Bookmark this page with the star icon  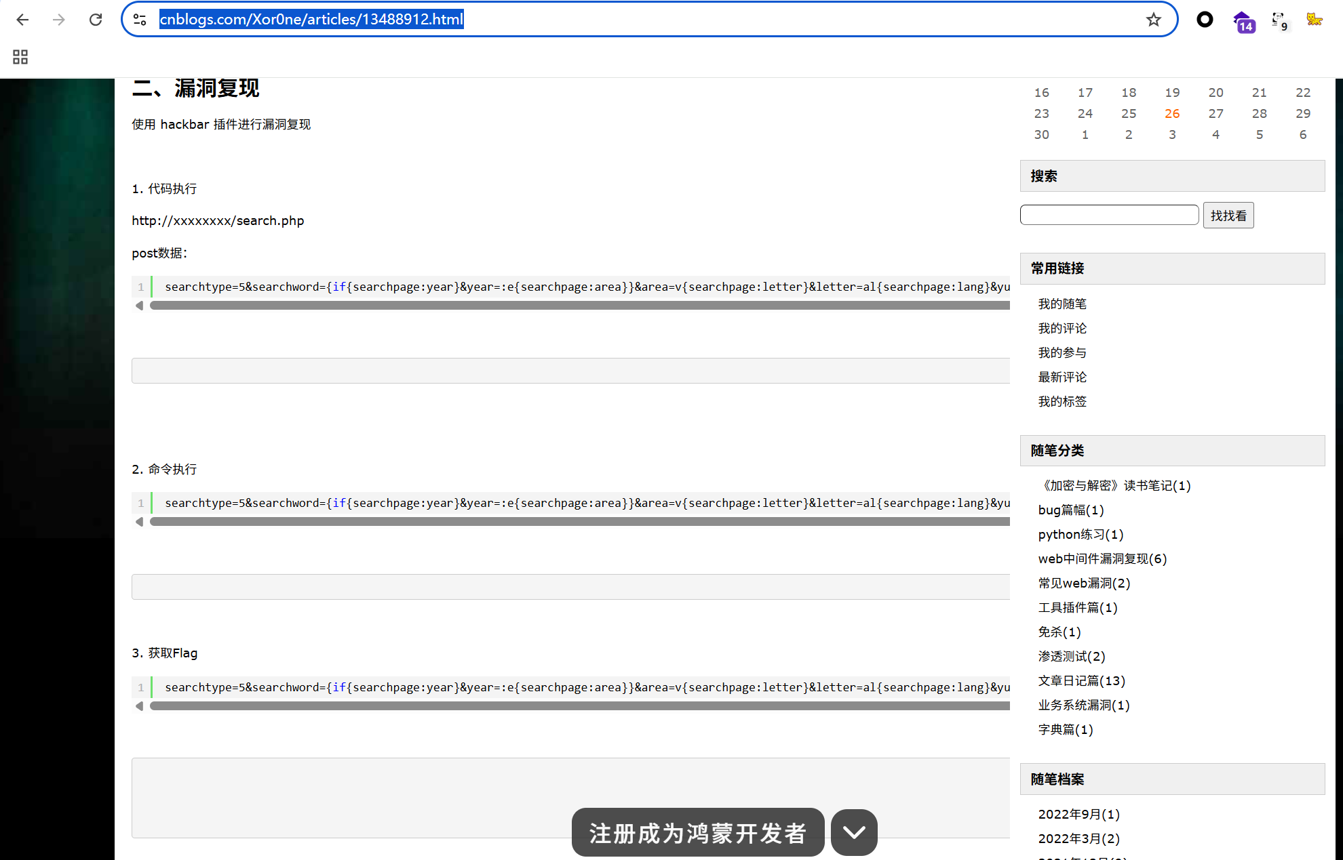coord(1153,20)
